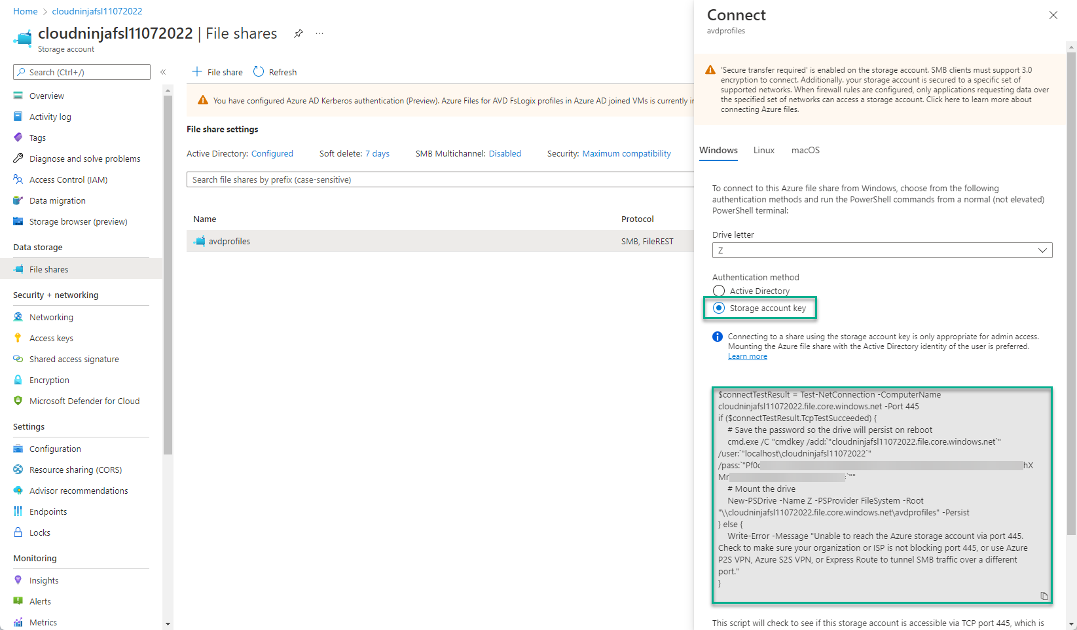Image resolution: width=1077 pixels, height=630 pixels.
Task: Expand the Drive letter dropdown
Action: [x=882, y=250]
